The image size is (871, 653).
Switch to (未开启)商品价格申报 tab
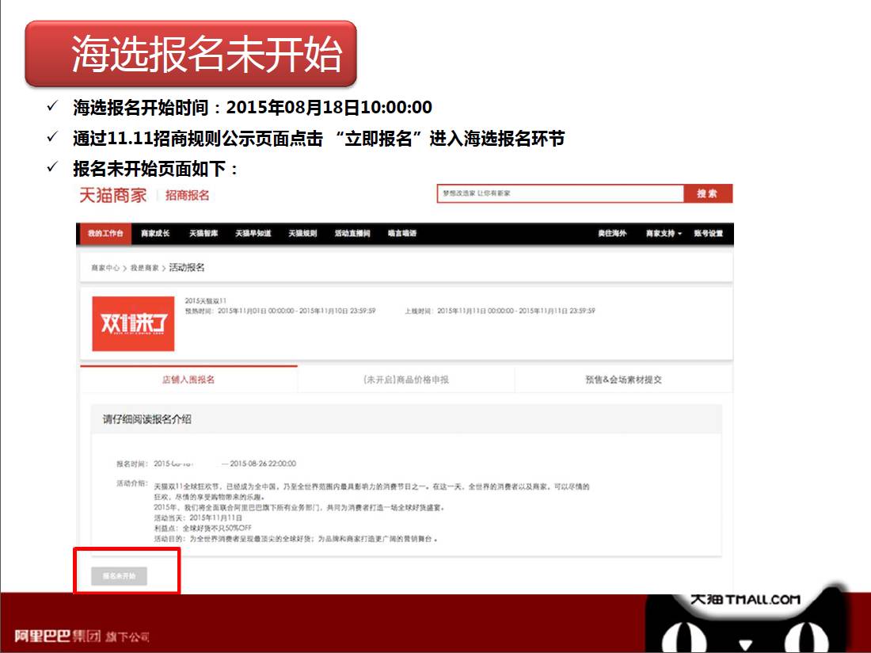(406, 380)
